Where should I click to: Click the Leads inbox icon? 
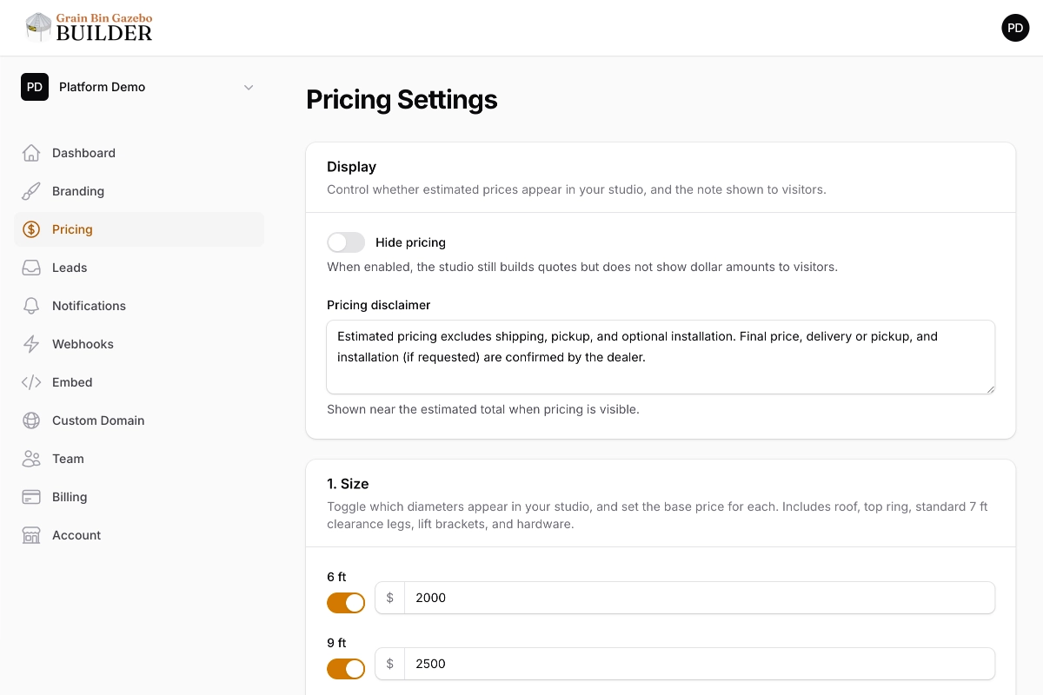point(31,268)
